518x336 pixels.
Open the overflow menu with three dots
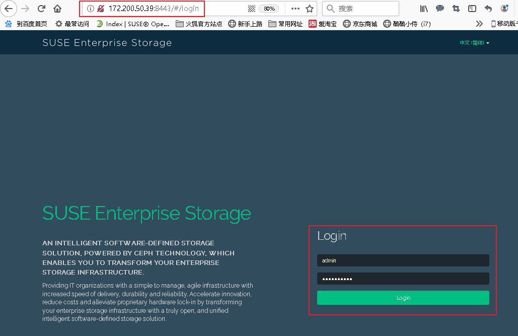coord(295,9)
